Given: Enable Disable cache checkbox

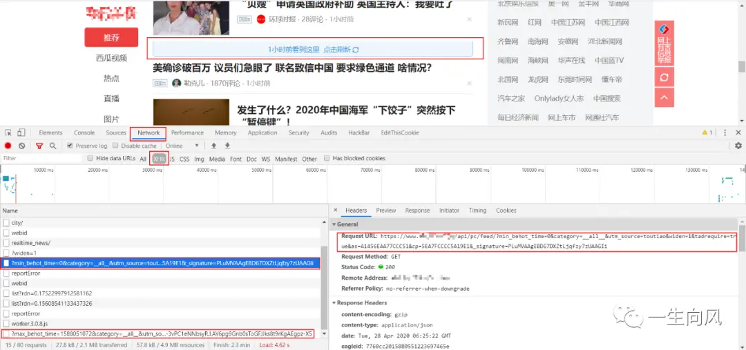Looking at the screenshot, I should point(115,146).
